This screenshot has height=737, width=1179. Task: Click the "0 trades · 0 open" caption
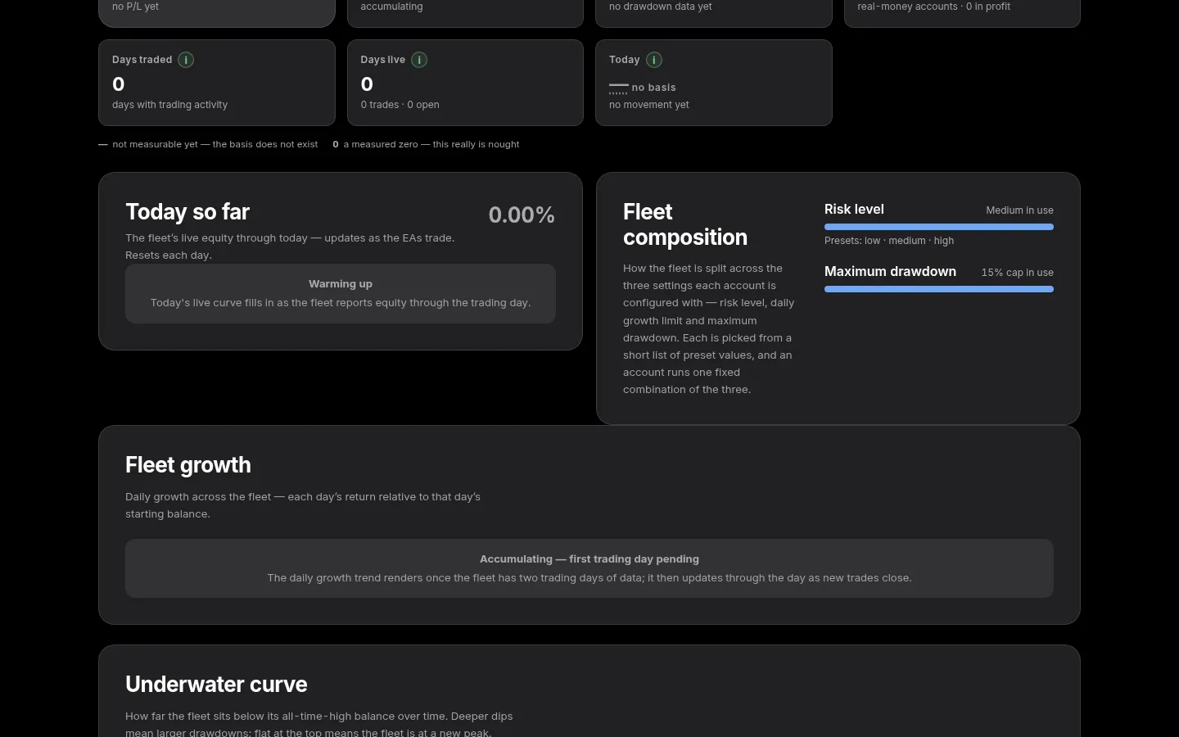point(400,105)
